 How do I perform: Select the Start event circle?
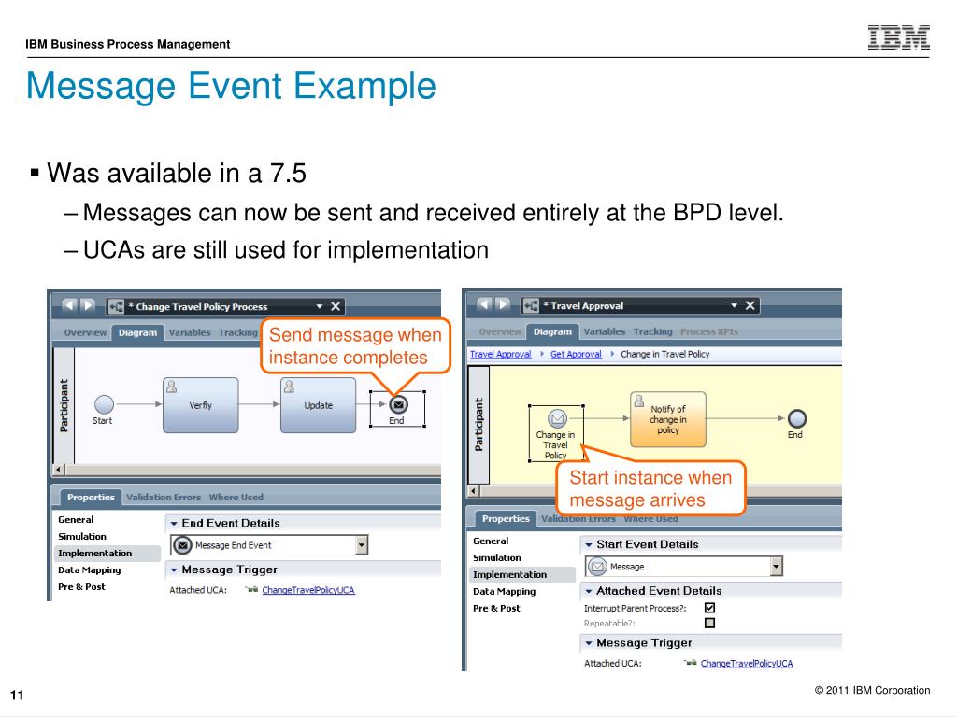(104, 404)
